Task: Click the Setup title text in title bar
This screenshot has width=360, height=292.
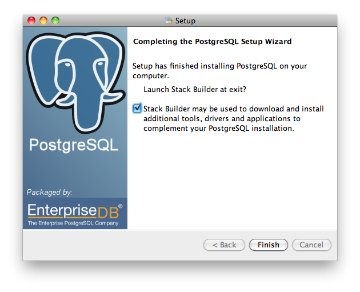Action: pyautogui.click(x=185, y=21)
